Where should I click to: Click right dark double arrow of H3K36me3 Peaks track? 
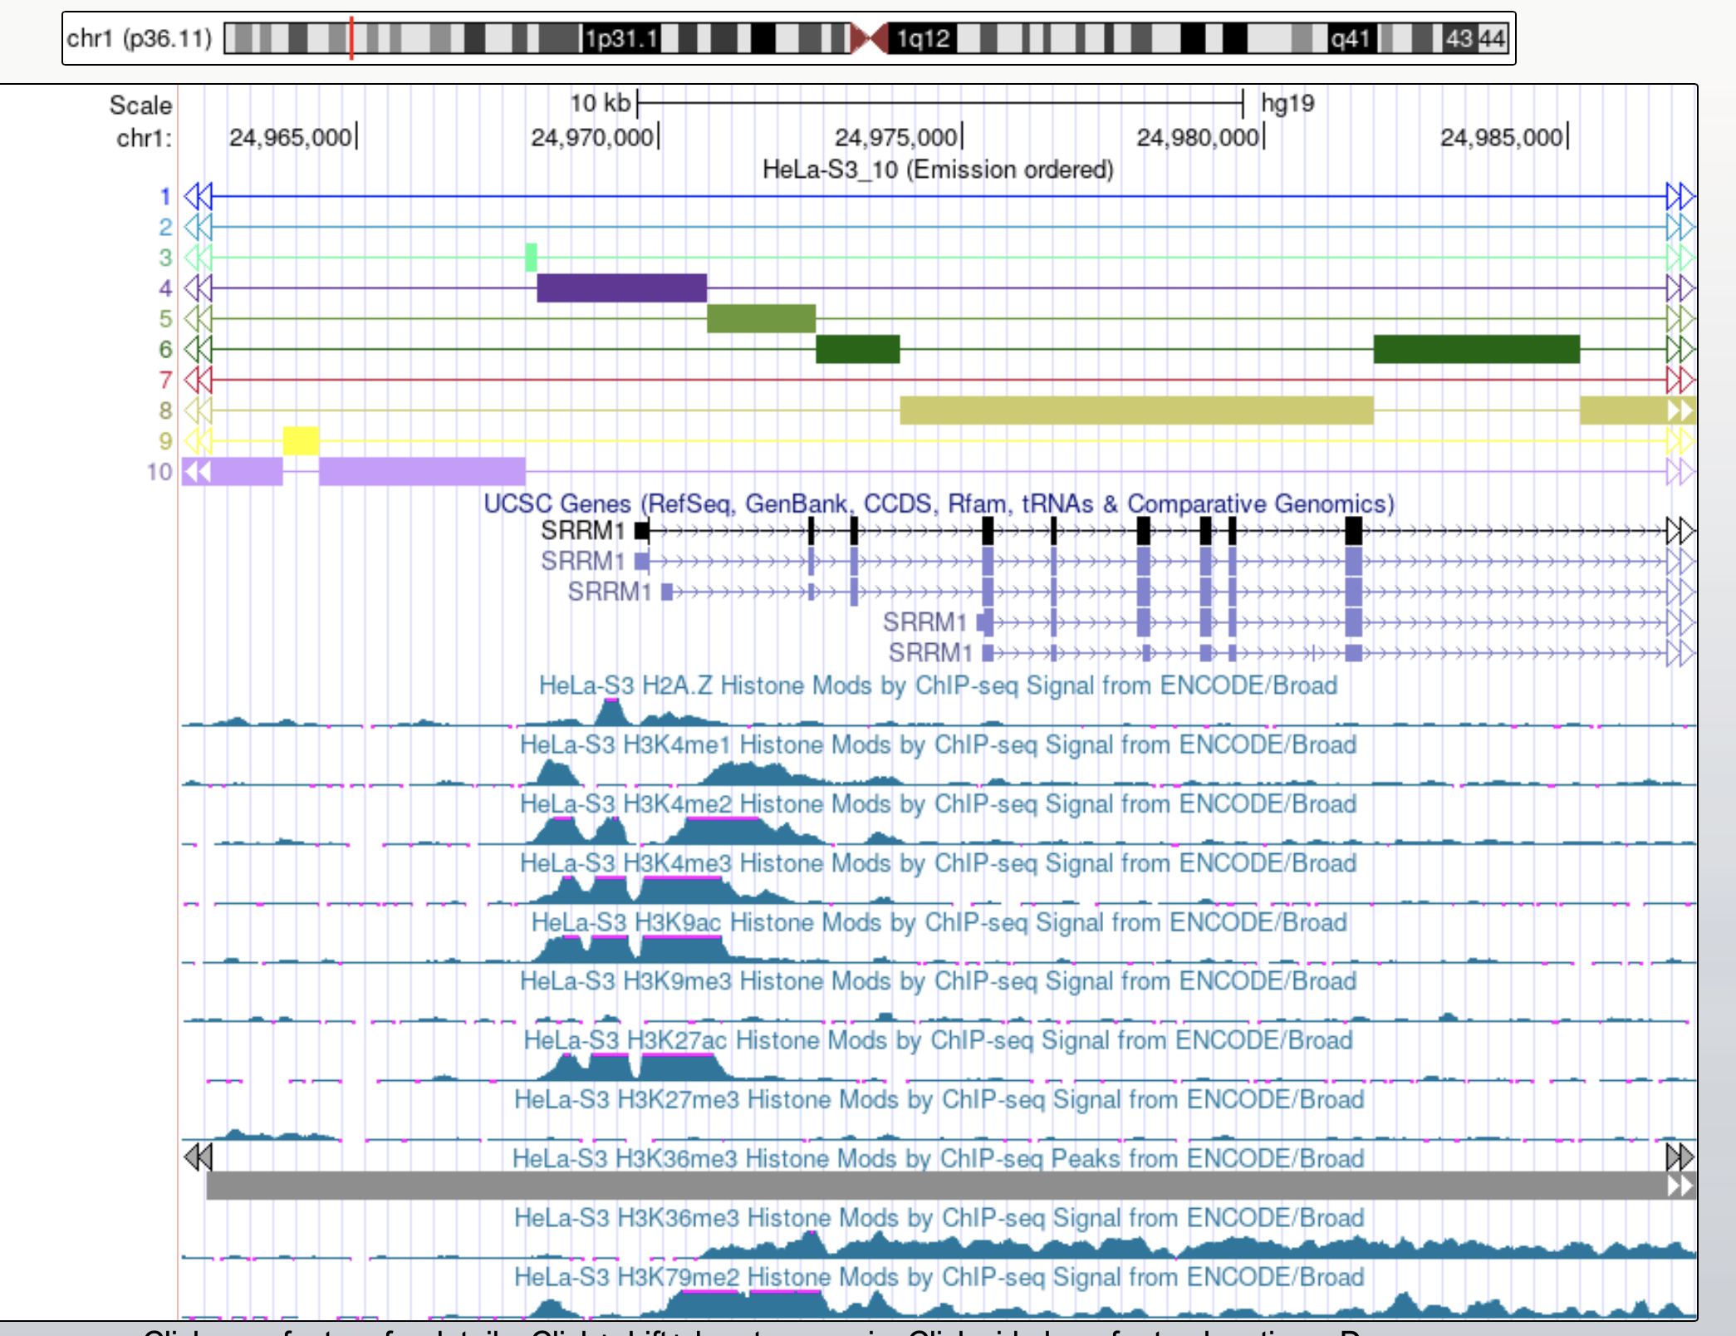pos(1680,1157)
